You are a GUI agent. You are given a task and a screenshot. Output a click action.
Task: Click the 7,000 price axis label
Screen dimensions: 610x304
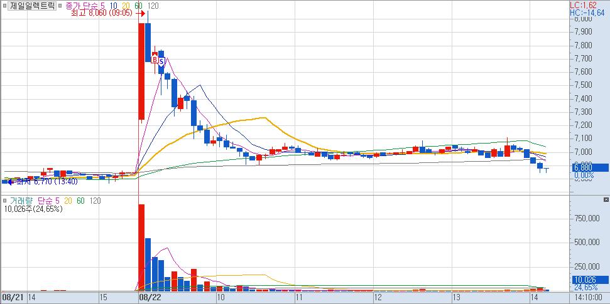pos(584,152)
